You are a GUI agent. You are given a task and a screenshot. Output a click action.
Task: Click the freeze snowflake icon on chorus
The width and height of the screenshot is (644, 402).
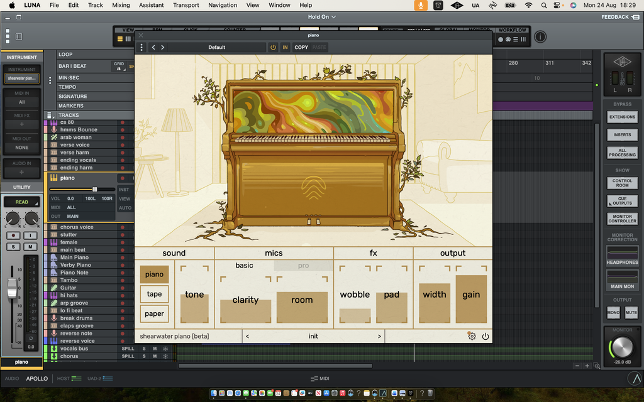(165, 357)
